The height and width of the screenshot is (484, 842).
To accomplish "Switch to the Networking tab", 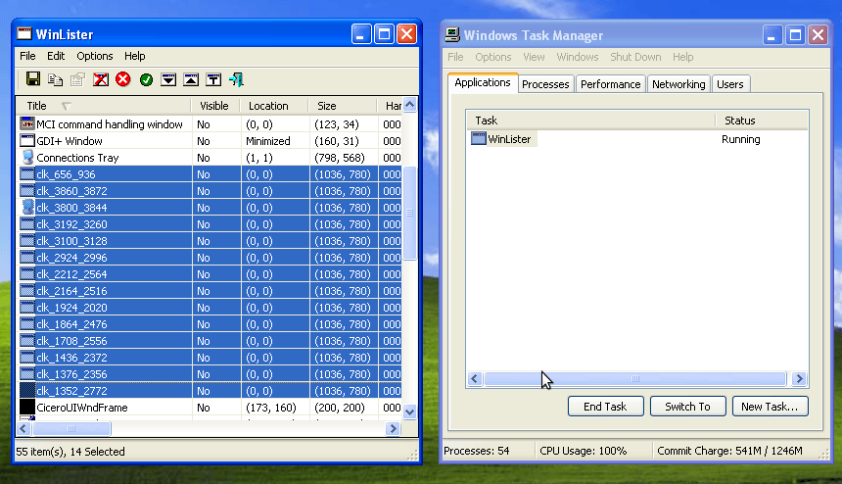I will point(678,84).
